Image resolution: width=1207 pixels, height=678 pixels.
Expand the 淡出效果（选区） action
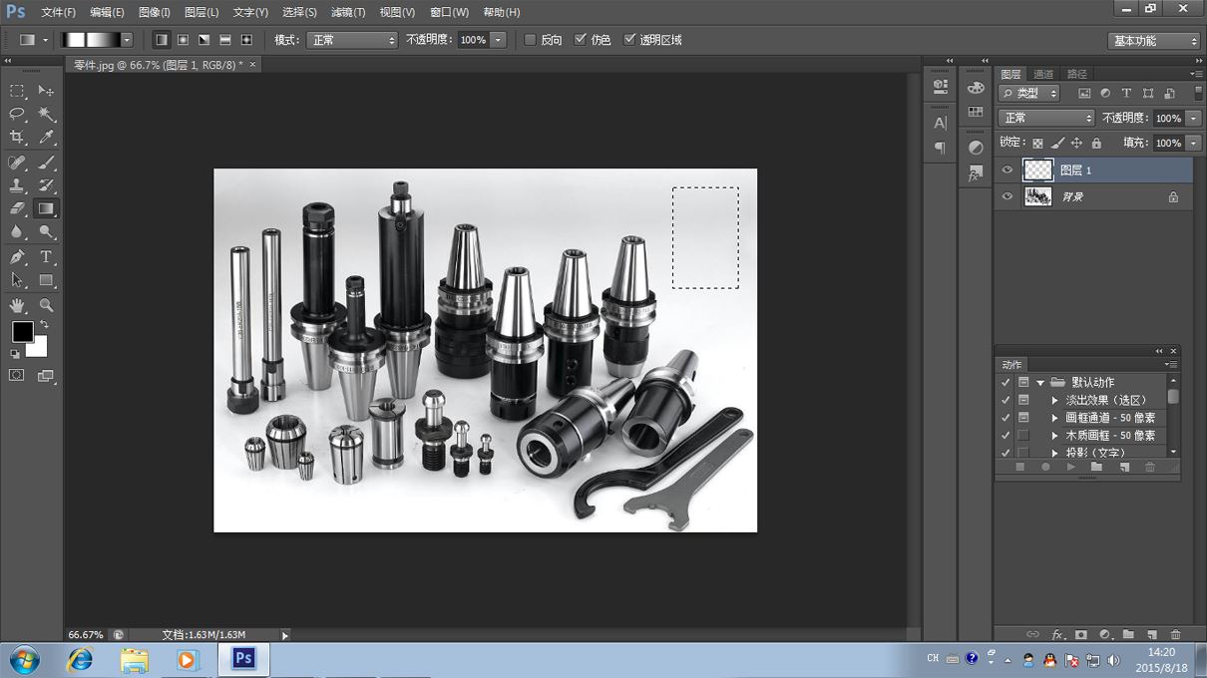pyautogui.click(x=1055, y=400)
